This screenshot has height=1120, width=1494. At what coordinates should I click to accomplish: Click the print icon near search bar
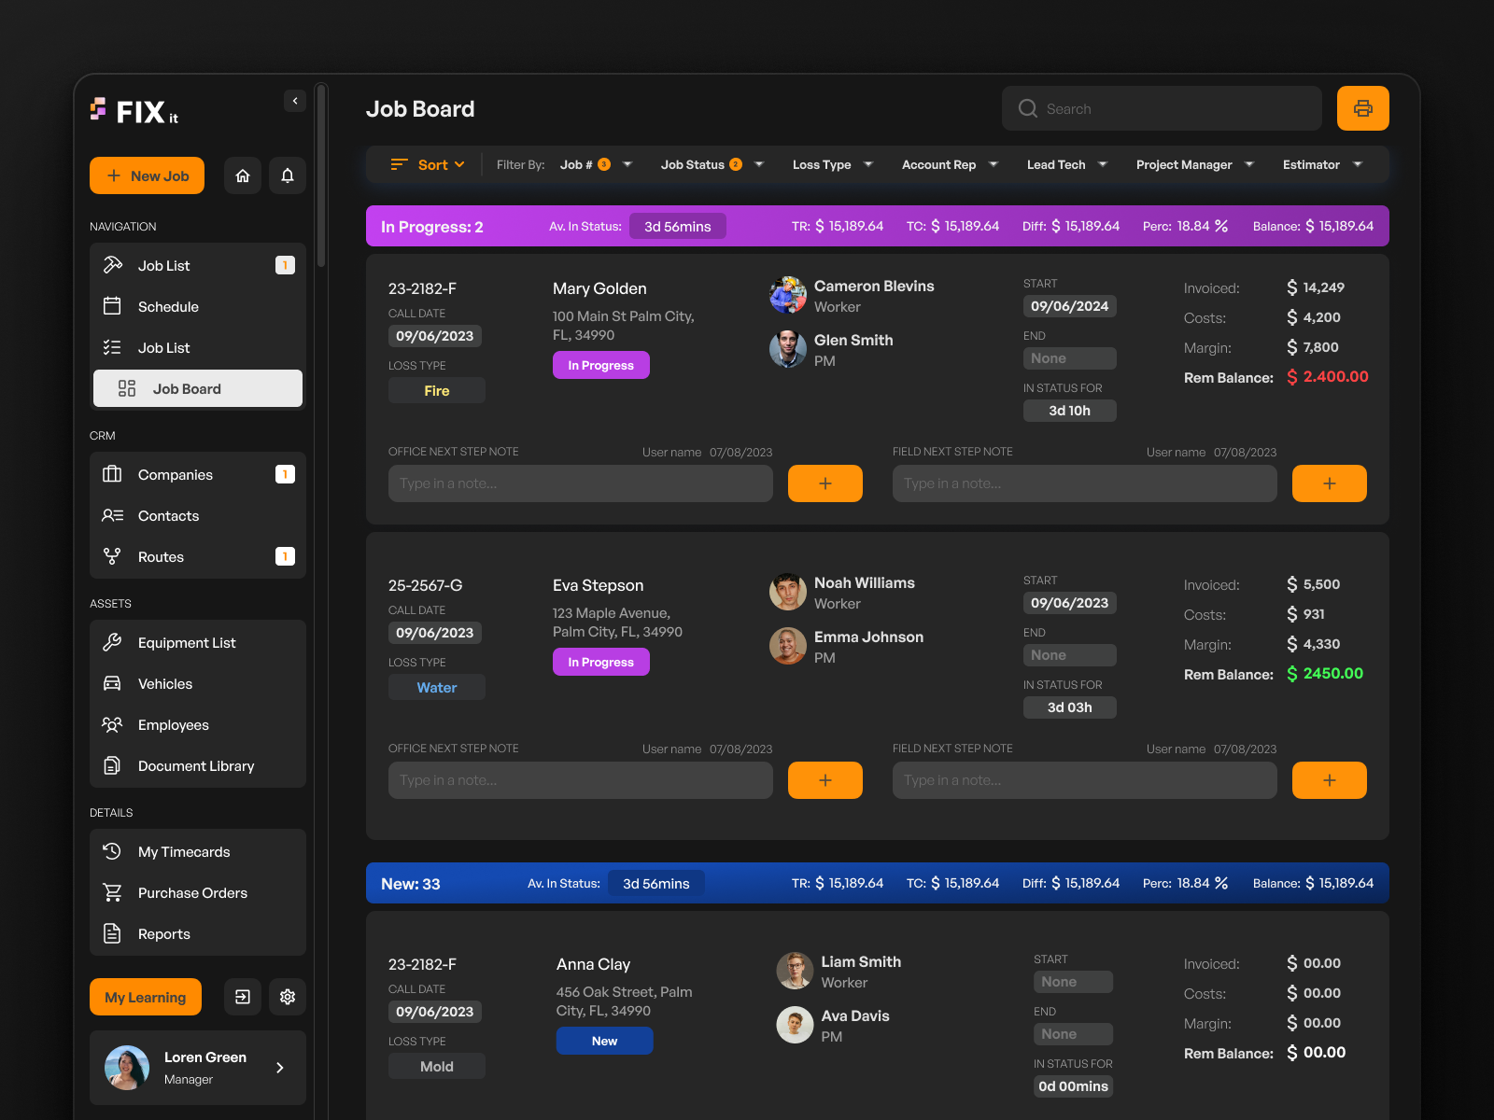click(x=1362, y=107)
